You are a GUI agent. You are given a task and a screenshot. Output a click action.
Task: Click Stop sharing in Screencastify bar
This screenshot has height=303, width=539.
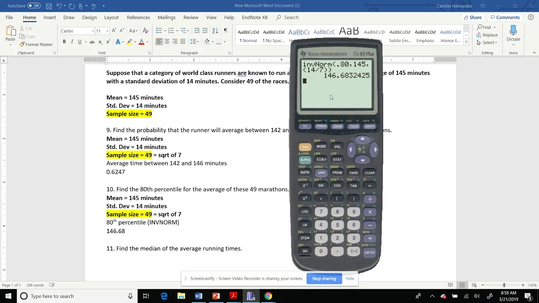pyautogui.click(x=324, y=279)
